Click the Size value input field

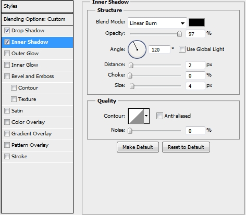click(195, 86)
